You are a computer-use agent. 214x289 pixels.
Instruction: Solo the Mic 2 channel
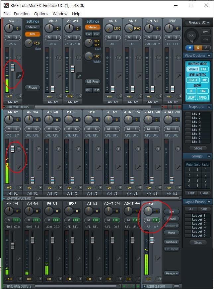[x=56, y=38]
